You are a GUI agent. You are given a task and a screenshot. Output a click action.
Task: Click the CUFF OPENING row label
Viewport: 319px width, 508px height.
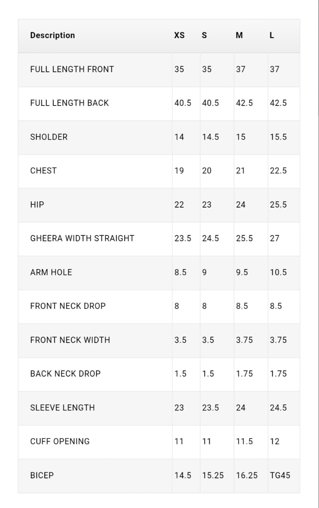(60, 441)
